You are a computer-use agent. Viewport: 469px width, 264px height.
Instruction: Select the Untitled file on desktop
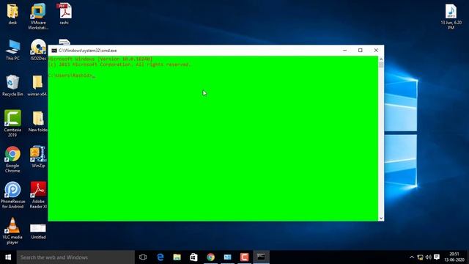tap(38, 231)
